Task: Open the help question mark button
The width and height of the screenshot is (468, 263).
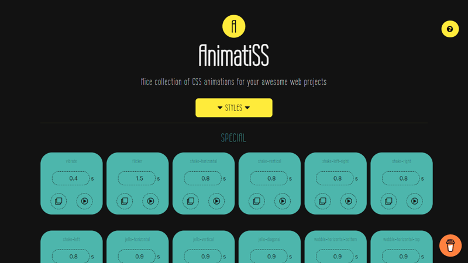Action: pos(450,29)
